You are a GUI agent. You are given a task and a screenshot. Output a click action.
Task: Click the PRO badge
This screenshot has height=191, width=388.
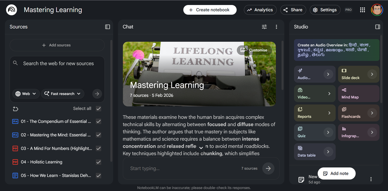(x=348, y=10)
